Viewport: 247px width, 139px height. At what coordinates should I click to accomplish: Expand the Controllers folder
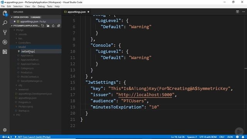pyautogui.click(x=16, y=43)
